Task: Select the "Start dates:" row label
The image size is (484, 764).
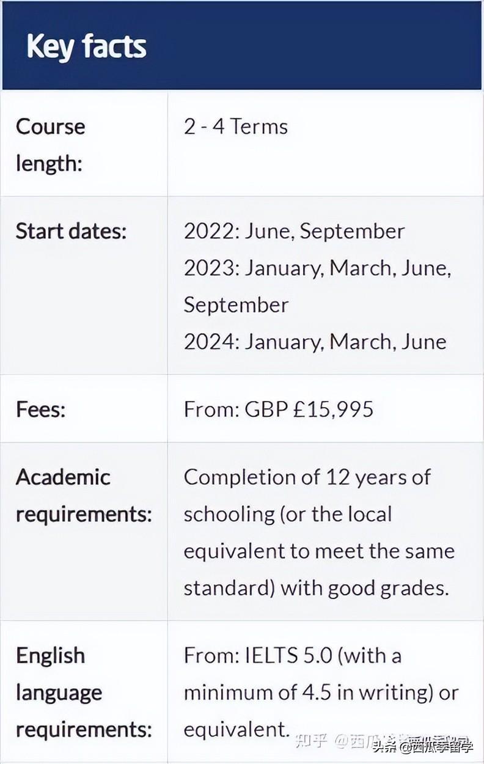Action: click(x=71, y=231)
